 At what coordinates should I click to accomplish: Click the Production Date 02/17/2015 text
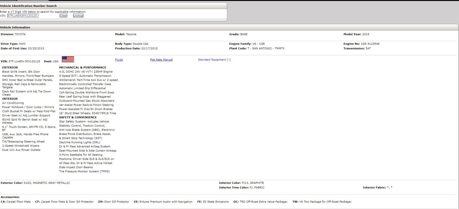tap(136, 49)
